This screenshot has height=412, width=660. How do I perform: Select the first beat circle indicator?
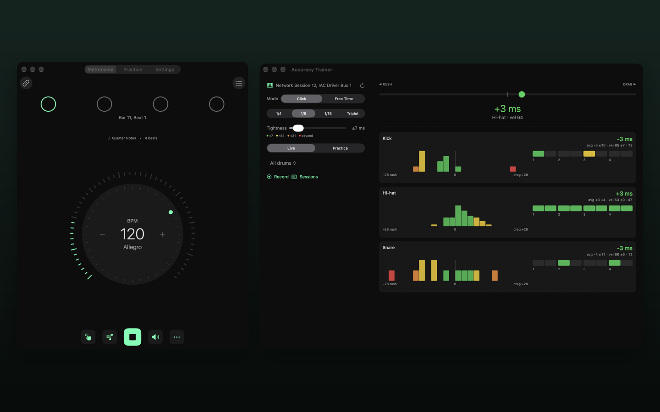tap(48, 104)
